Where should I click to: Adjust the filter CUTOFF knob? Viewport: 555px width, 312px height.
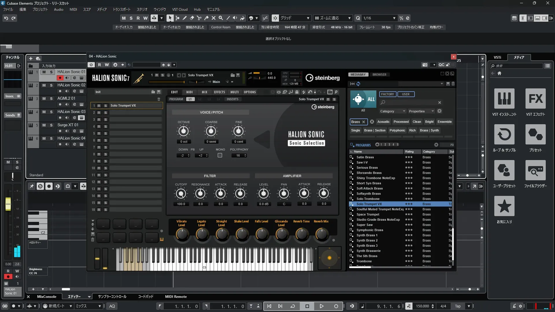click(181, 194)
